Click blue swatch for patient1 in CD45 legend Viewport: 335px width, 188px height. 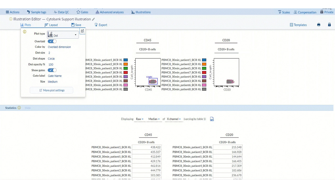(x=126, y=60)
